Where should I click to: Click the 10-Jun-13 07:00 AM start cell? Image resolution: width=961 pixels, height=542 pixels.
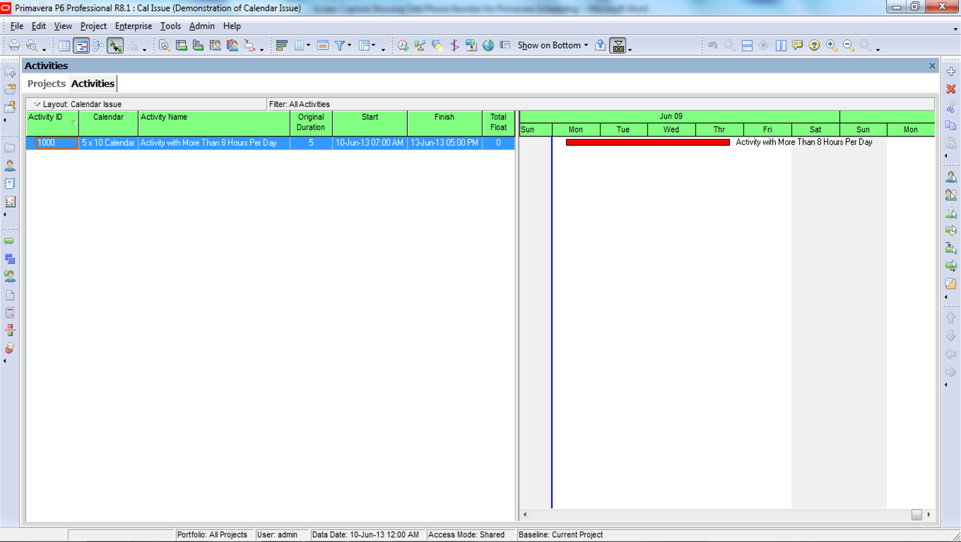(370, 143)
